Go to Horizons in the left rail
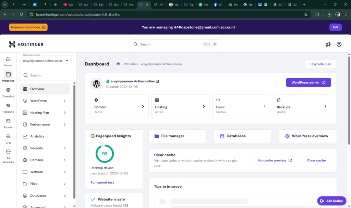Screen dimensions: 351x208 point(8,108)
